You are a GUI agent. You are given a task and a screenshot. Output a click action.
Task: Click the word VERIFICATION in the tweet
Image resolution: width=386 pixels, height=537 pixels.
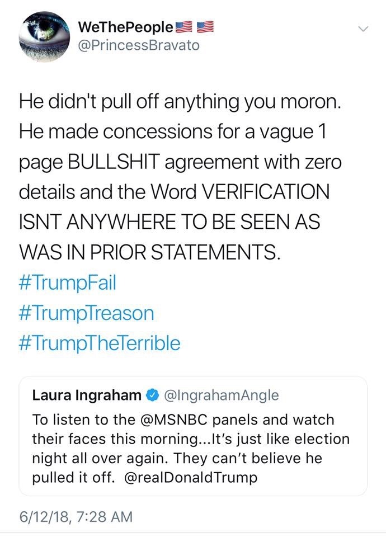[265, 192]
